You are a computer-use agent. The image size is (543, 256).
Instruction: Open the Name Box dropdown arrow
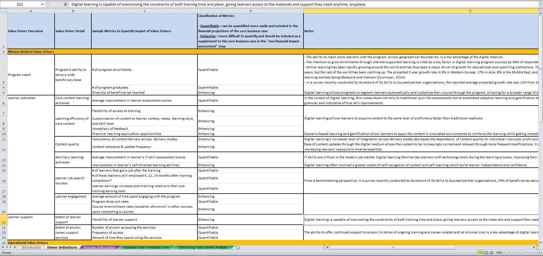(42, 4)
